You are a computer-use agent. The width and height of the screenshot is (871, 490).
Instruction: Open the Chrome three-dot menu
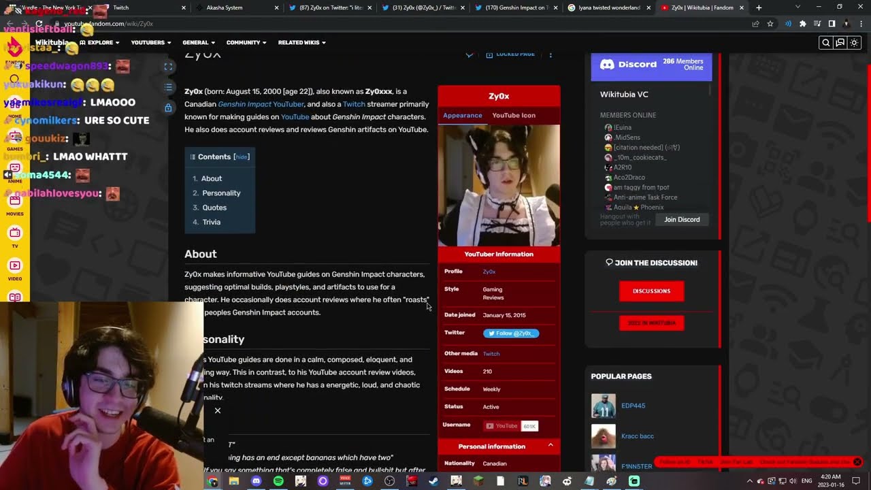861,24
